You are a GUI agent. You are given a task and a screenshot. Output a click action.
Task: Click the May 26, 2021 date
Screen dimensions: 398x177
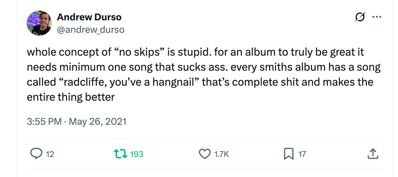(x=97, y=121)
